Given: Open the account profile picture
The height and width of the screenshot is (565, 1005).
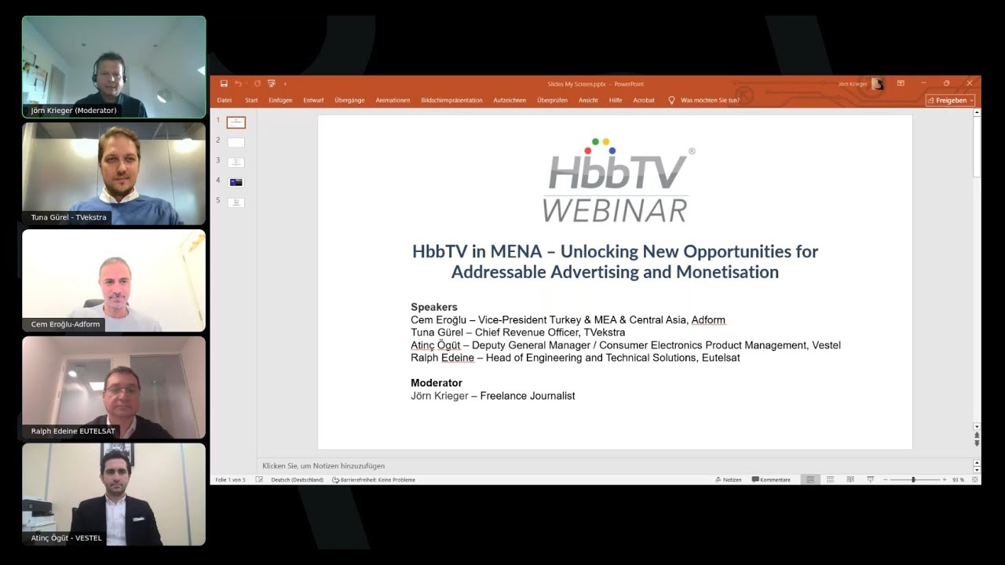Looking at the screenshot, I should tap(878, 84).
